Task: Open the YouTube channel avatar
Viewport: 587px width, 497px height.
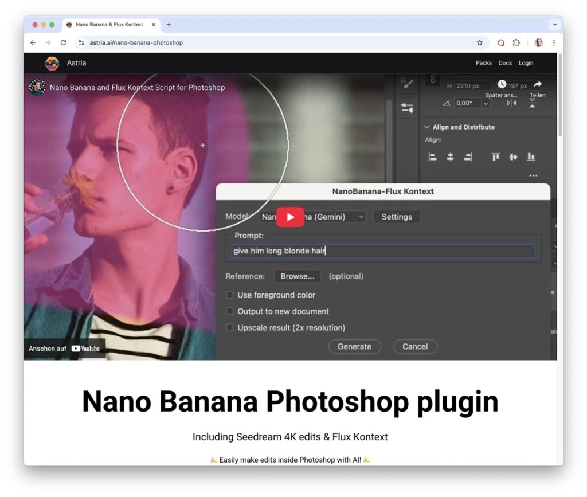Action: [x=37, y=88]
